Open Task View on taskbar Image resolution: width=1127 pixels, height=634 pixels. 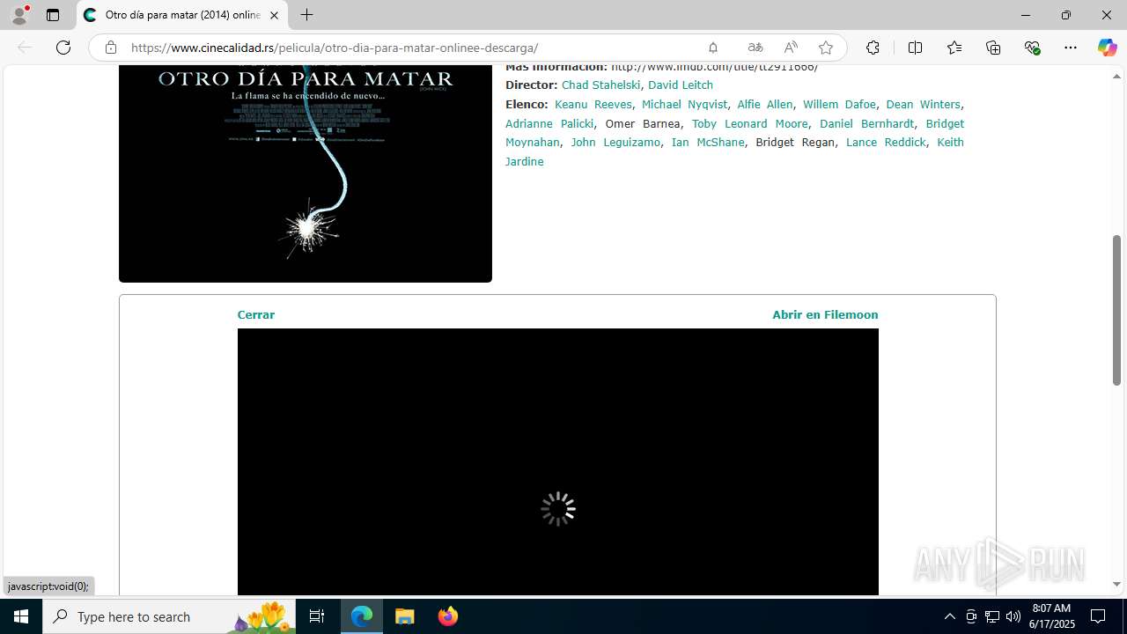pyautogui.click(x=317, y=616)
